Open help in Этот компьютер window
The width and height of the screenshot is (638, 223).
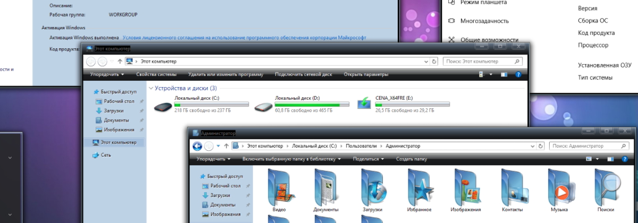coord(518,75)
